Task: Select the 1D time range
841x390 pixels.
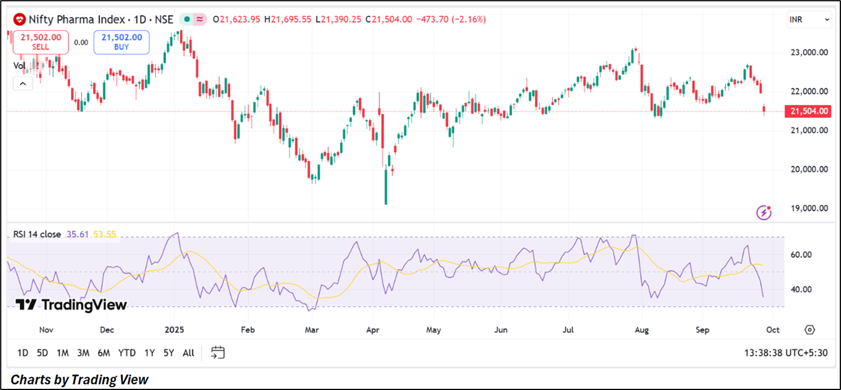Action: click(x=23, y=353)
